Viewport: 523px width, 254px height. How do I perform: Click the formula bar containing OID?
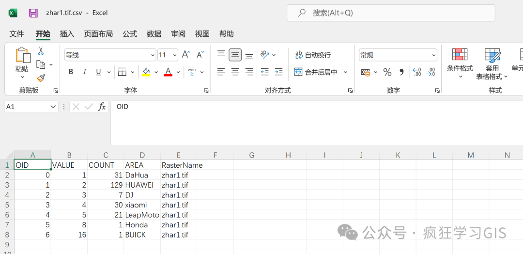317,123
